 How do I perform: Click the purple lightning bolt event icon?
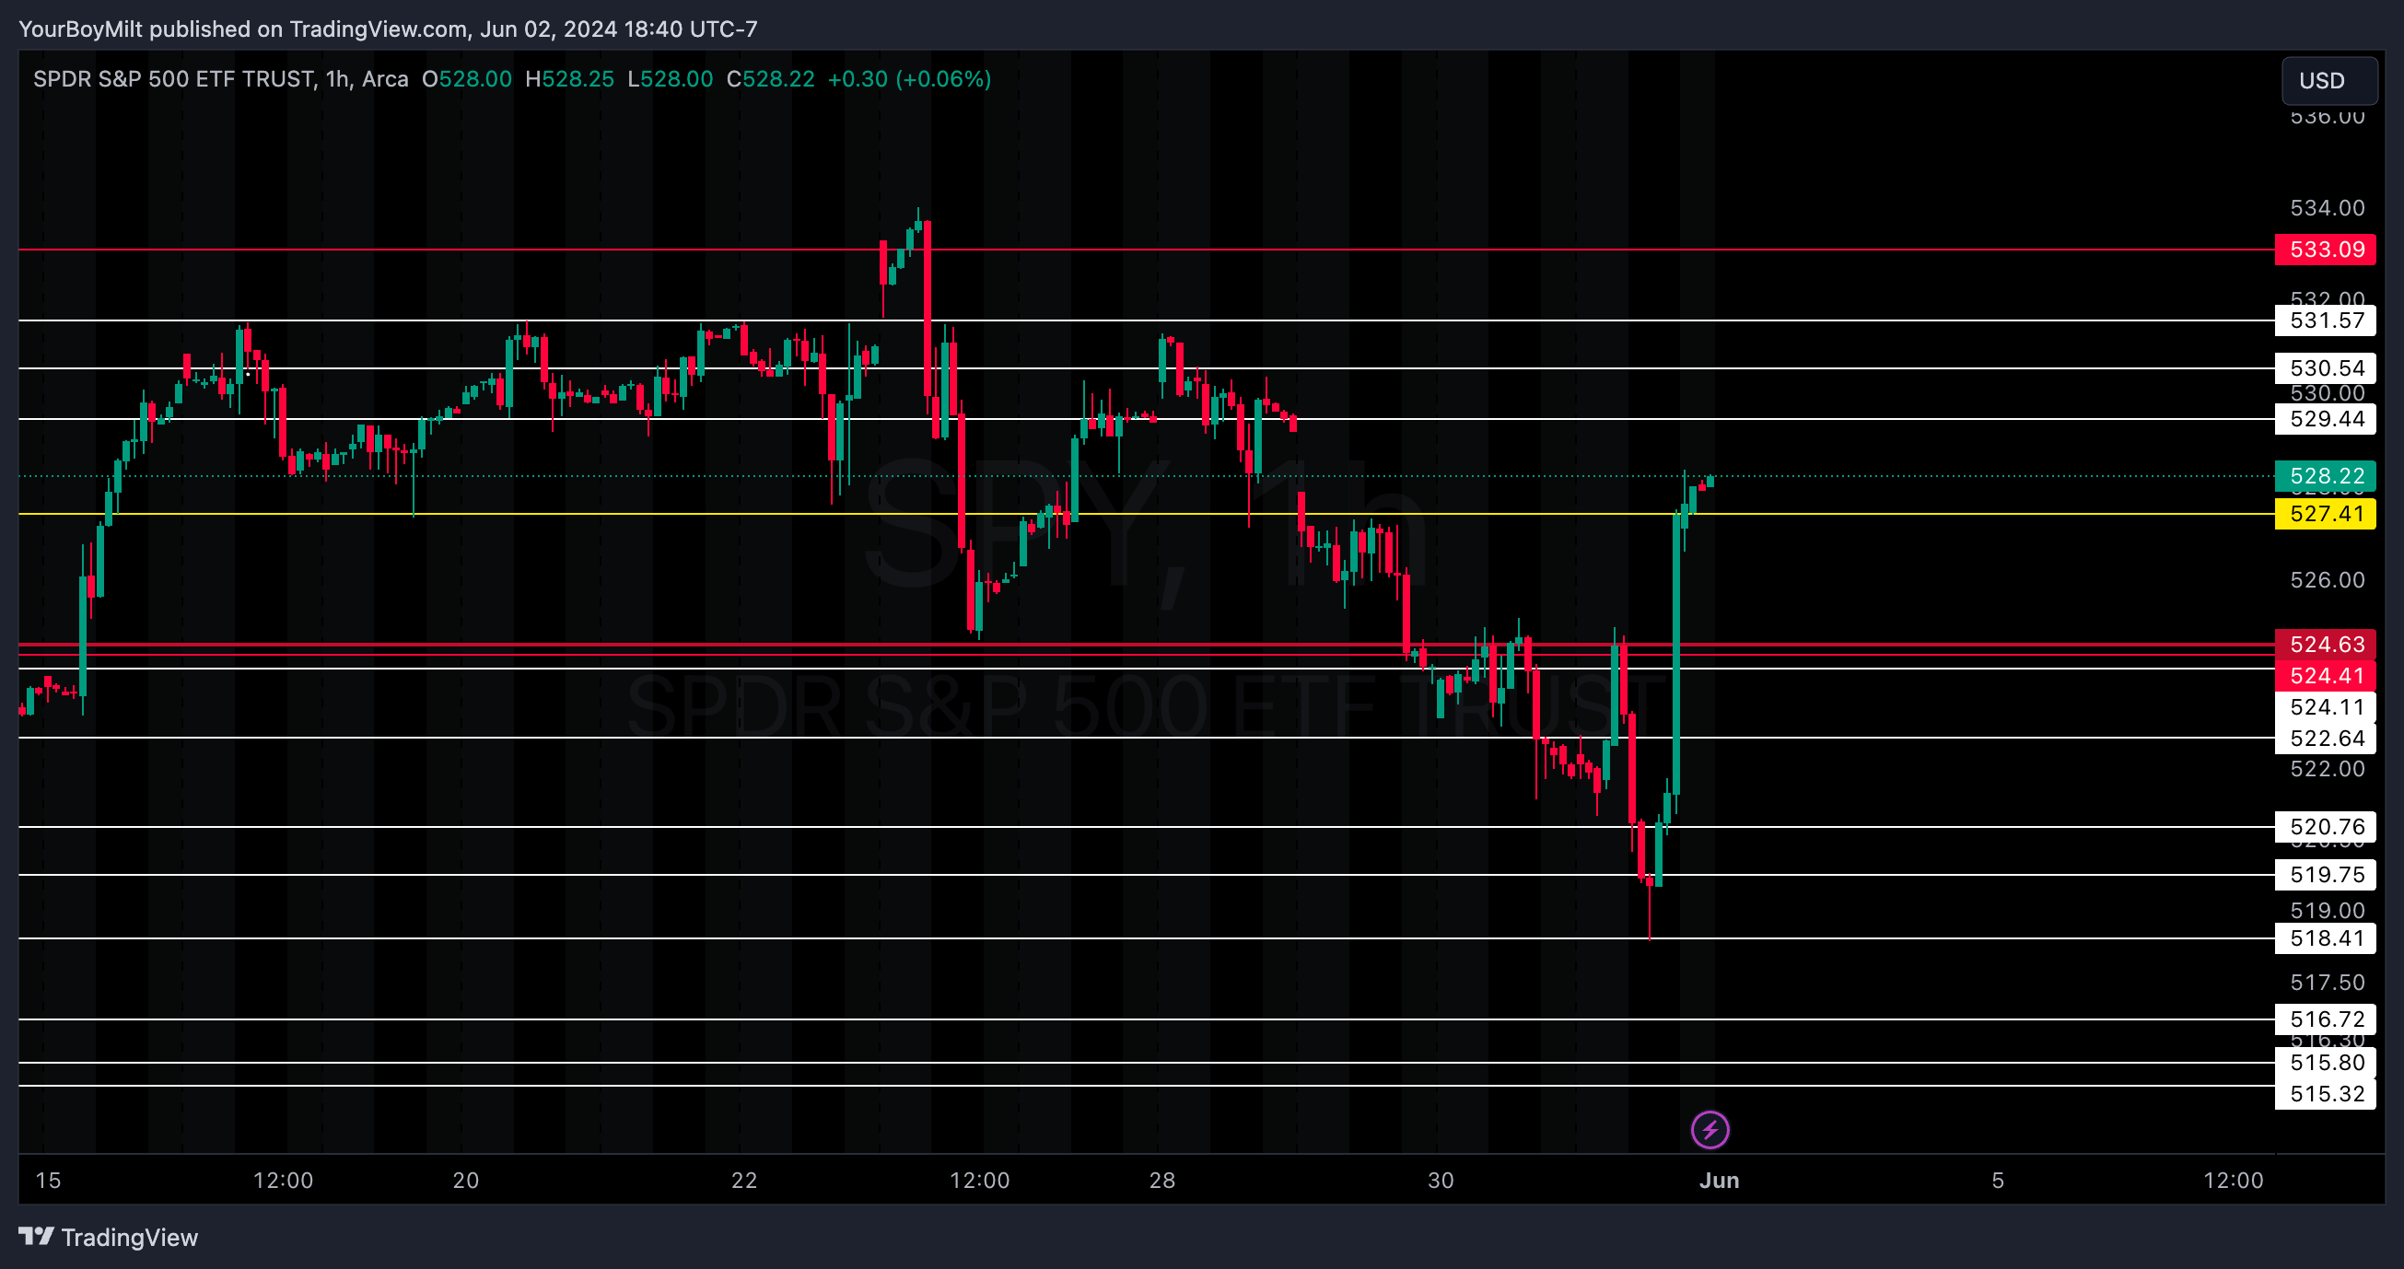1710,1130
